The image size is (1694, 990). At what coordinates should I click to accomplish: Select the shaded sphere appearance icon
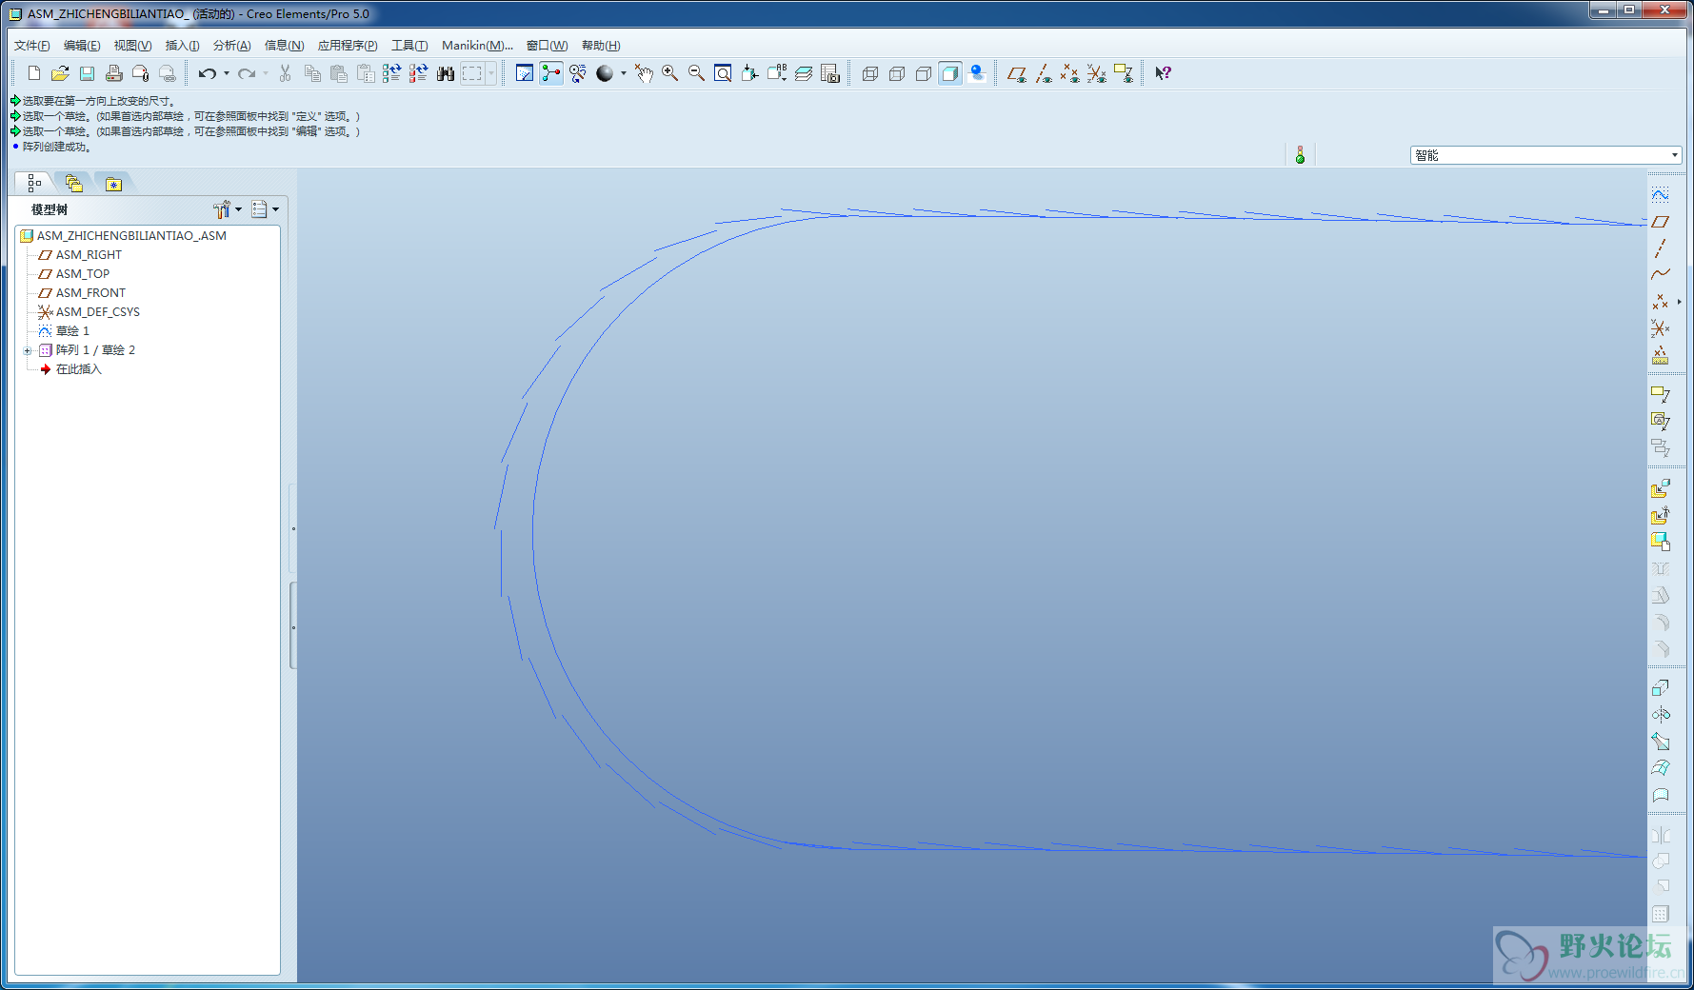pos(605,73)
